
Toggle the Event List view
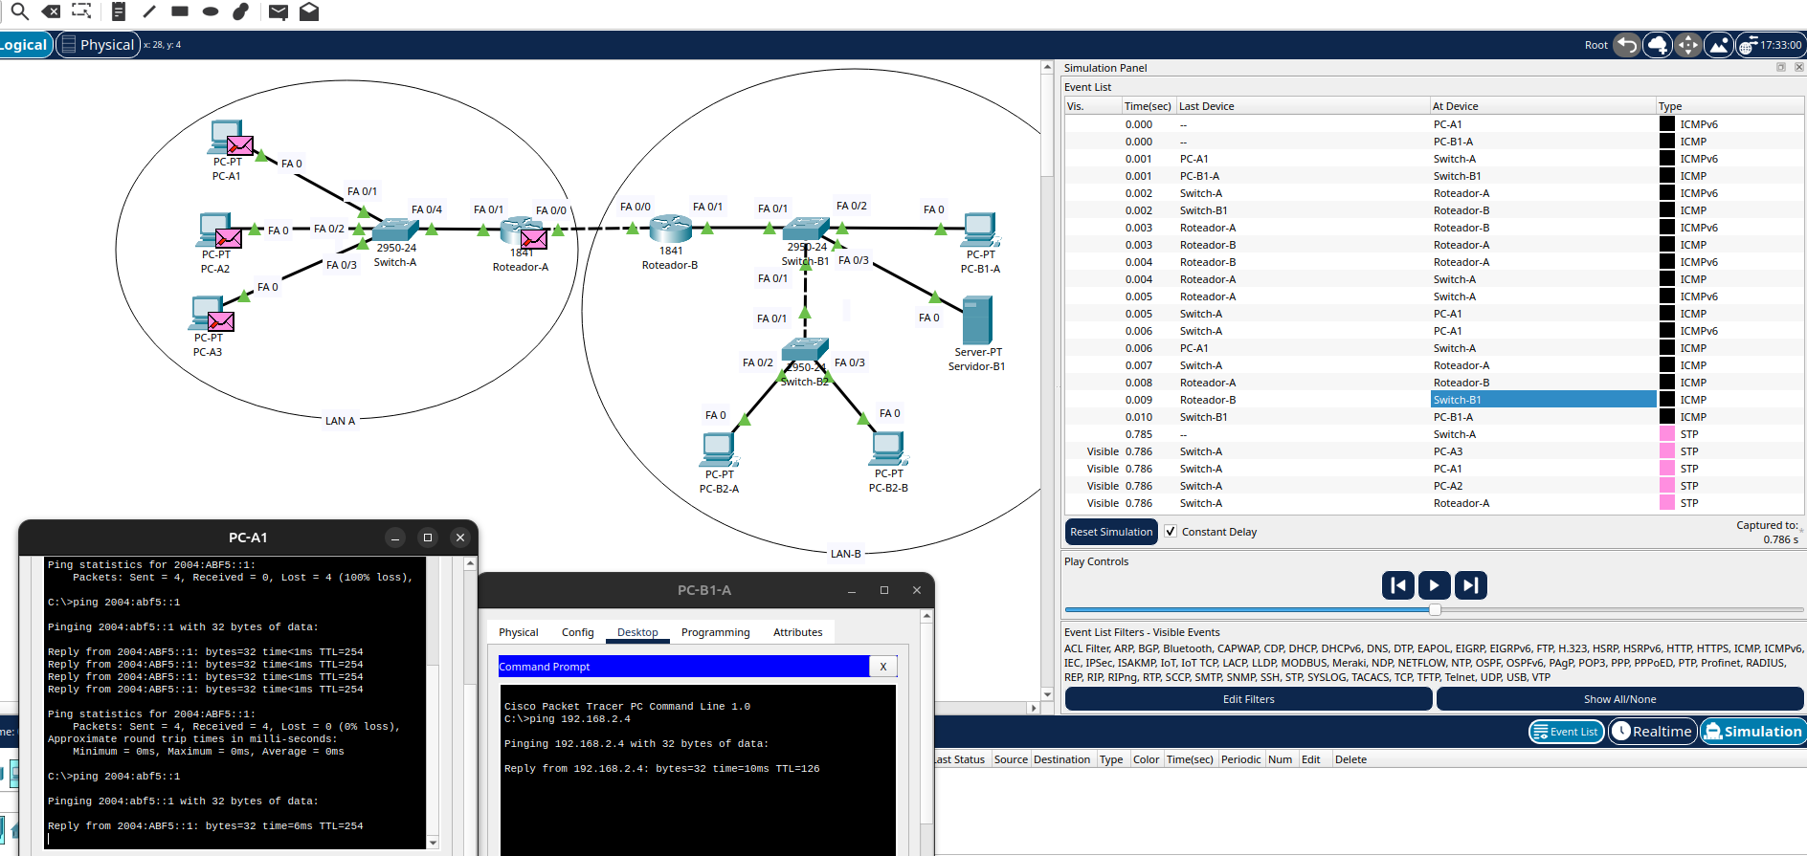tap(1566, 732)
